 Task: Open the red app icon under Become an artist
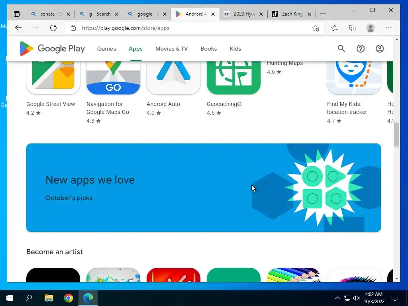[173, 275]
